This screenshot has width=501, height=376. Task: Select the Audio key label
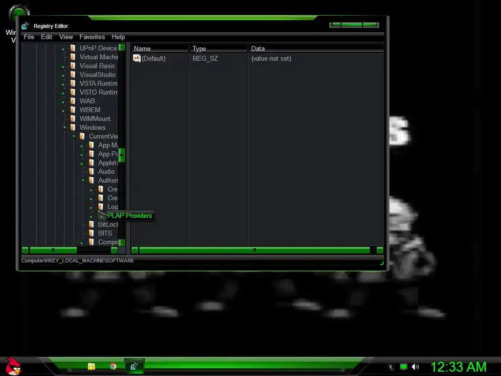(106, 172)
